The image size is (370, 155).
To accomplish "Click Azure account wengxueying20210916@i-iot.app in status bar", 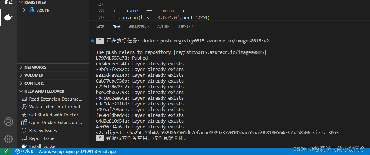I will [x=77, y=151].
